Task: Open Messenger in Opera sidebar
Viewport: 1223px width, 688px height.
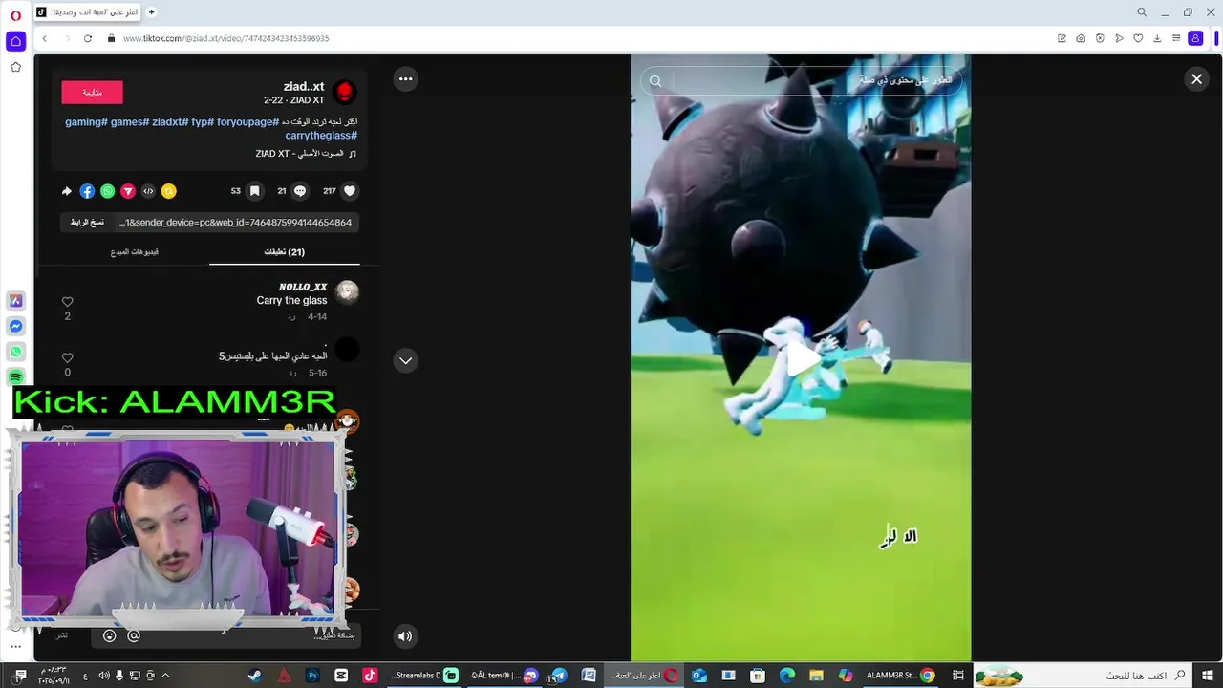Action: pyautogui.click(x=15, y=326)
